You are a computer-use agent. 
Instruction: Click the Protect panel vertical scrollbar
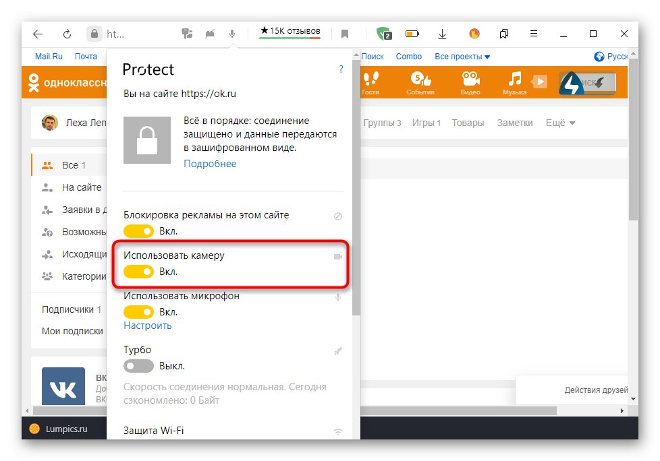pos(356,187)
